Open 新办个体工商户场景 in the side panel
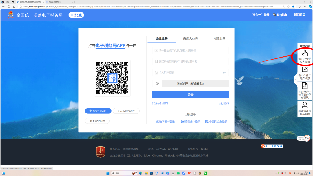 click(x=305, y=73)
